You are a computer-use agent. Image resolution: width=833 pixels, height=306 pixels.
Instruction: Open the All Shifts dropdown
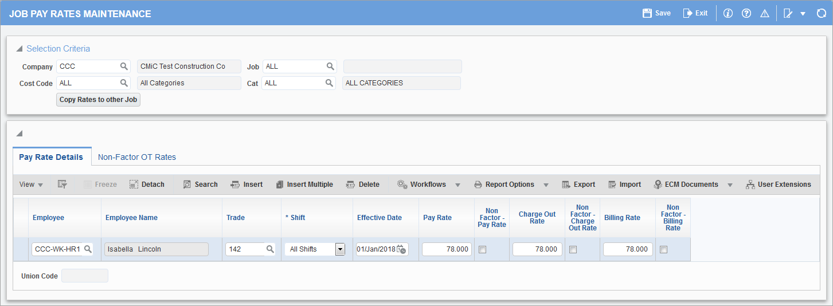click(x=340, y=249)
